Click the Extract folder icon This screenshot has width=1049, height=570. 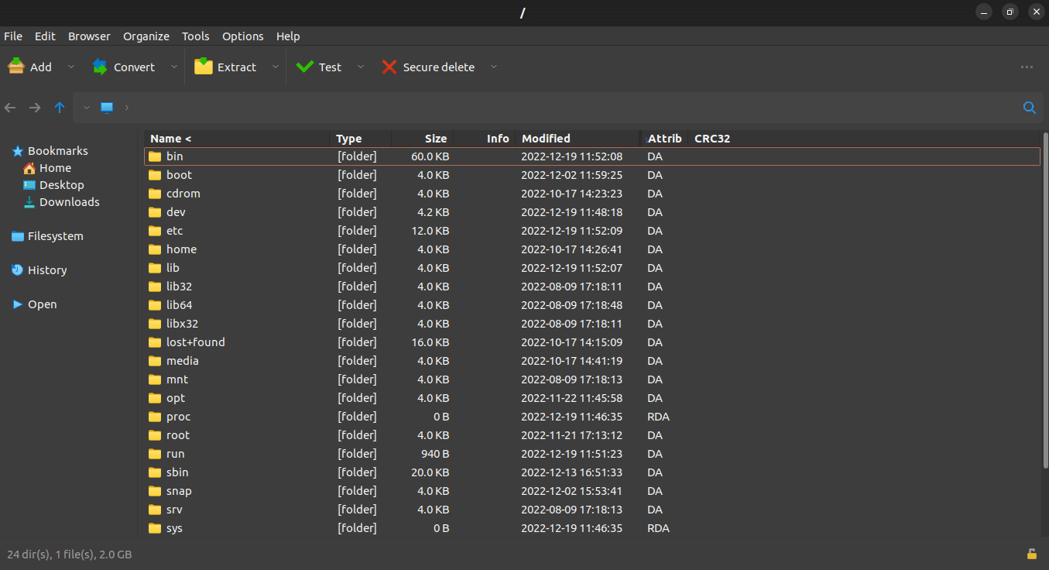(204, 67)
